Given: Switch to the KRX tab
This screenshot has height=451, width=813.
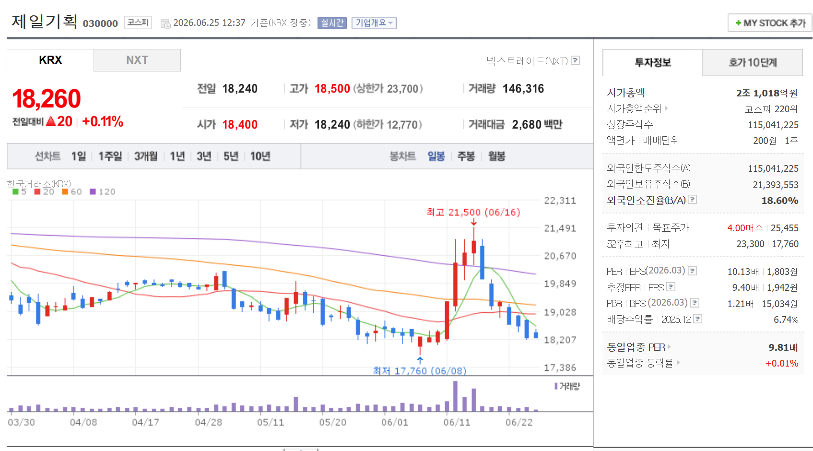Looking at the screenshot, I should pos(50,60).
